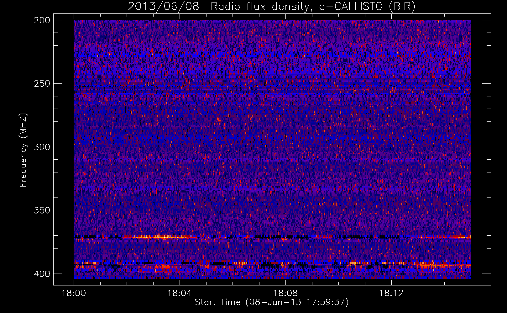The width and height of the screenshot is (507, 313).
Task: Click the 18:00 time tick label
Action: point(74,293)
